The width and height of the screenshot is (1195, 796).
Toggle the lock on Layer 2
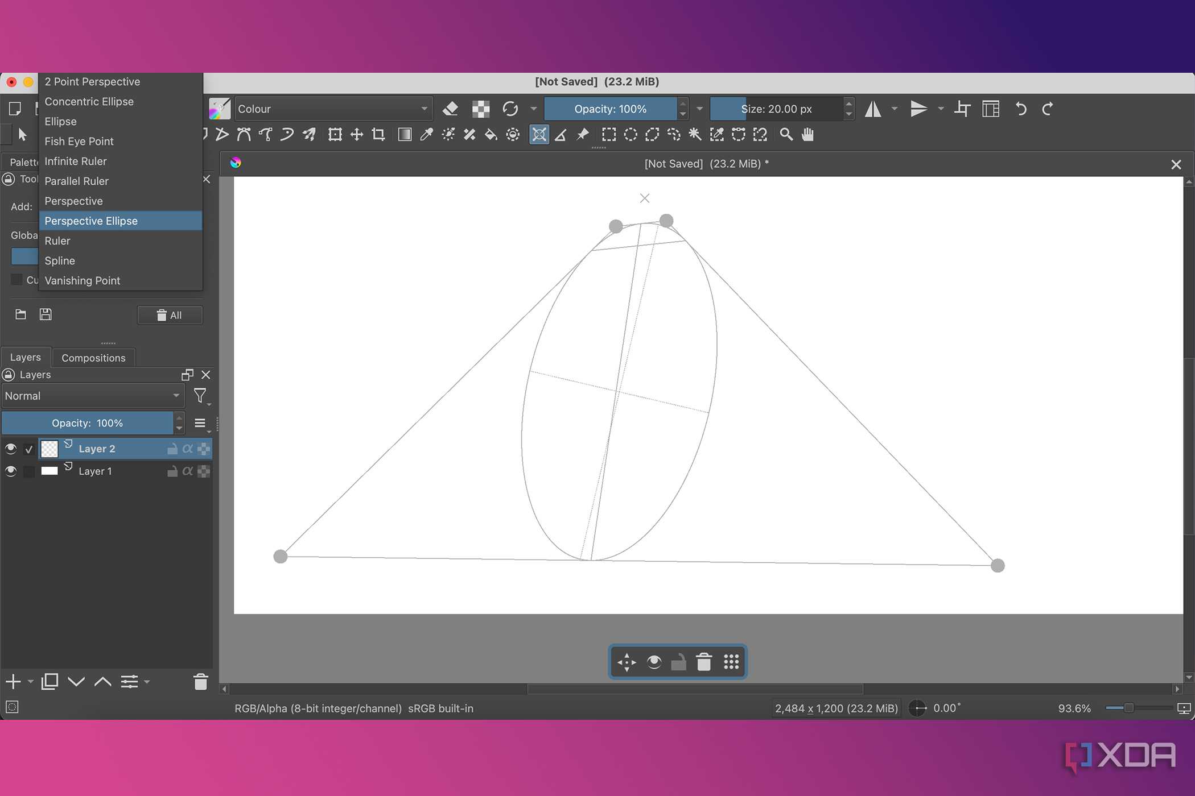[x=172, y=449]
